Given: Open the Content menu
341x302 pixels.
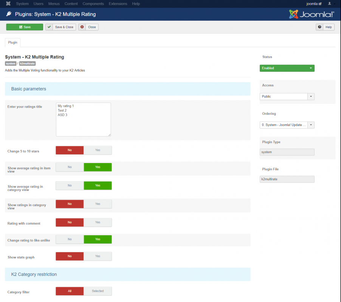Looking at the screenshot, I should 71,4.
